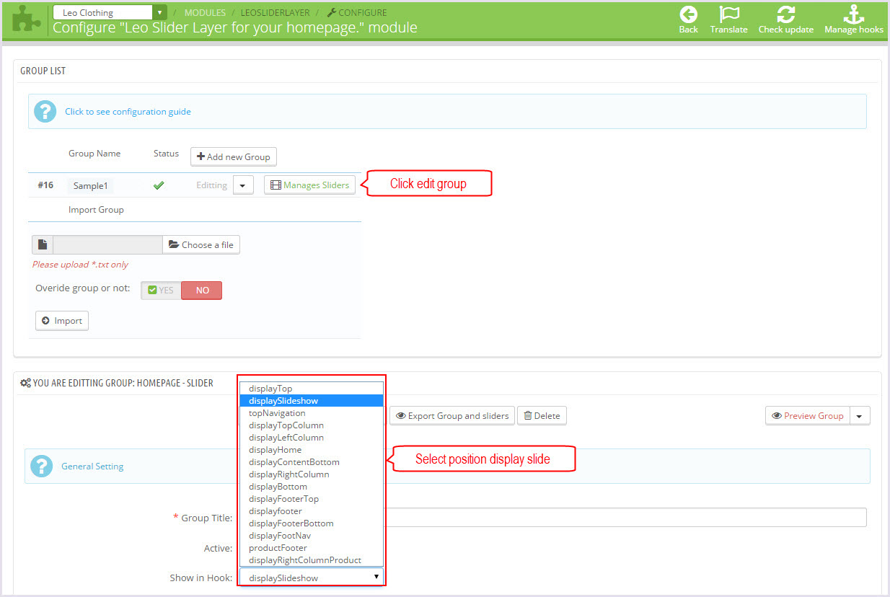Click the question mark icon beside General Setting
The width and height of the screenshot is (890, 597).
(x=41, y=466)
